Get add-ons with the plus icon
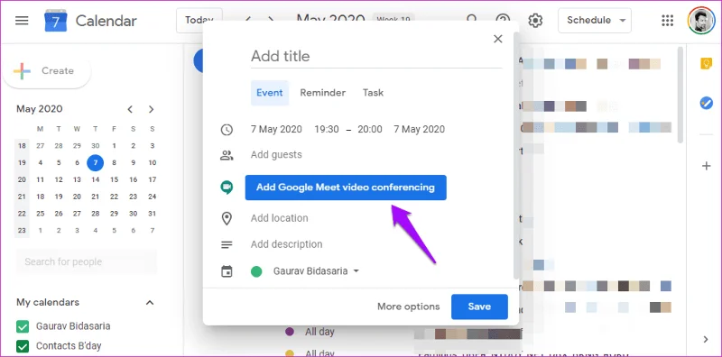722x357 pixels. pos(706,166)
